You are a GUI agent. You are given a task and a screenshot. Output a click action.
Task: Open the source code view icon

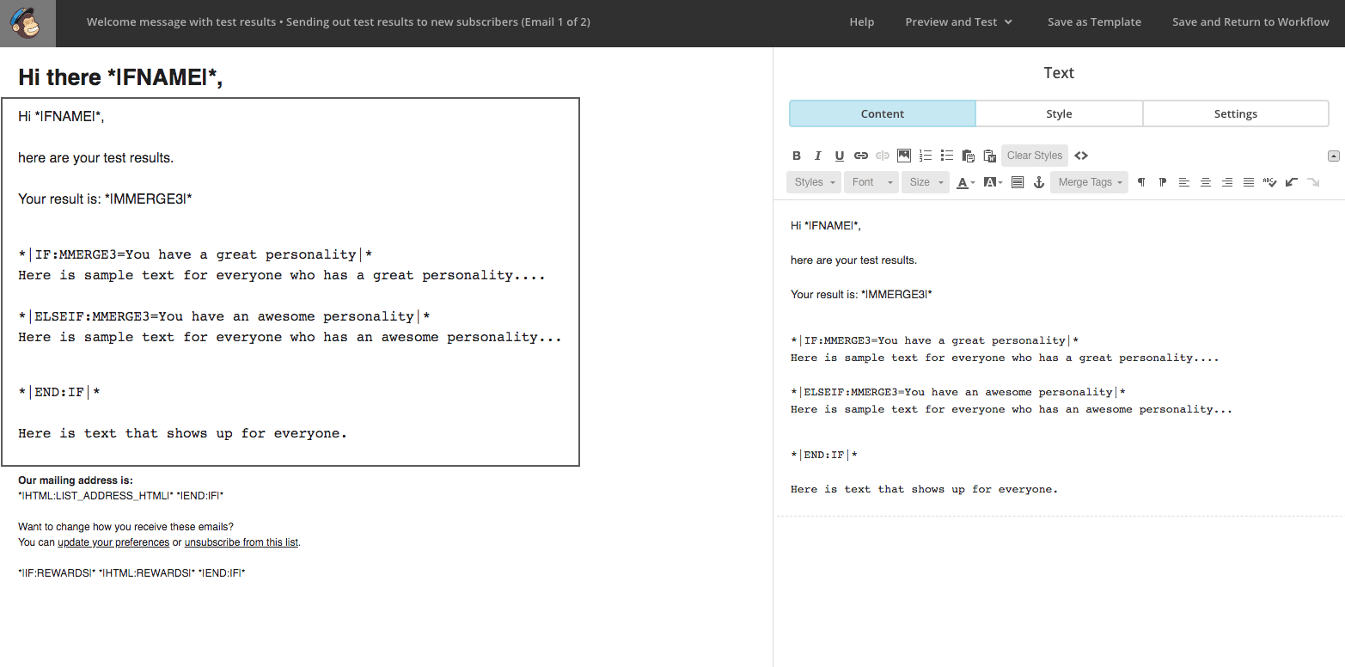point(1081,156)
